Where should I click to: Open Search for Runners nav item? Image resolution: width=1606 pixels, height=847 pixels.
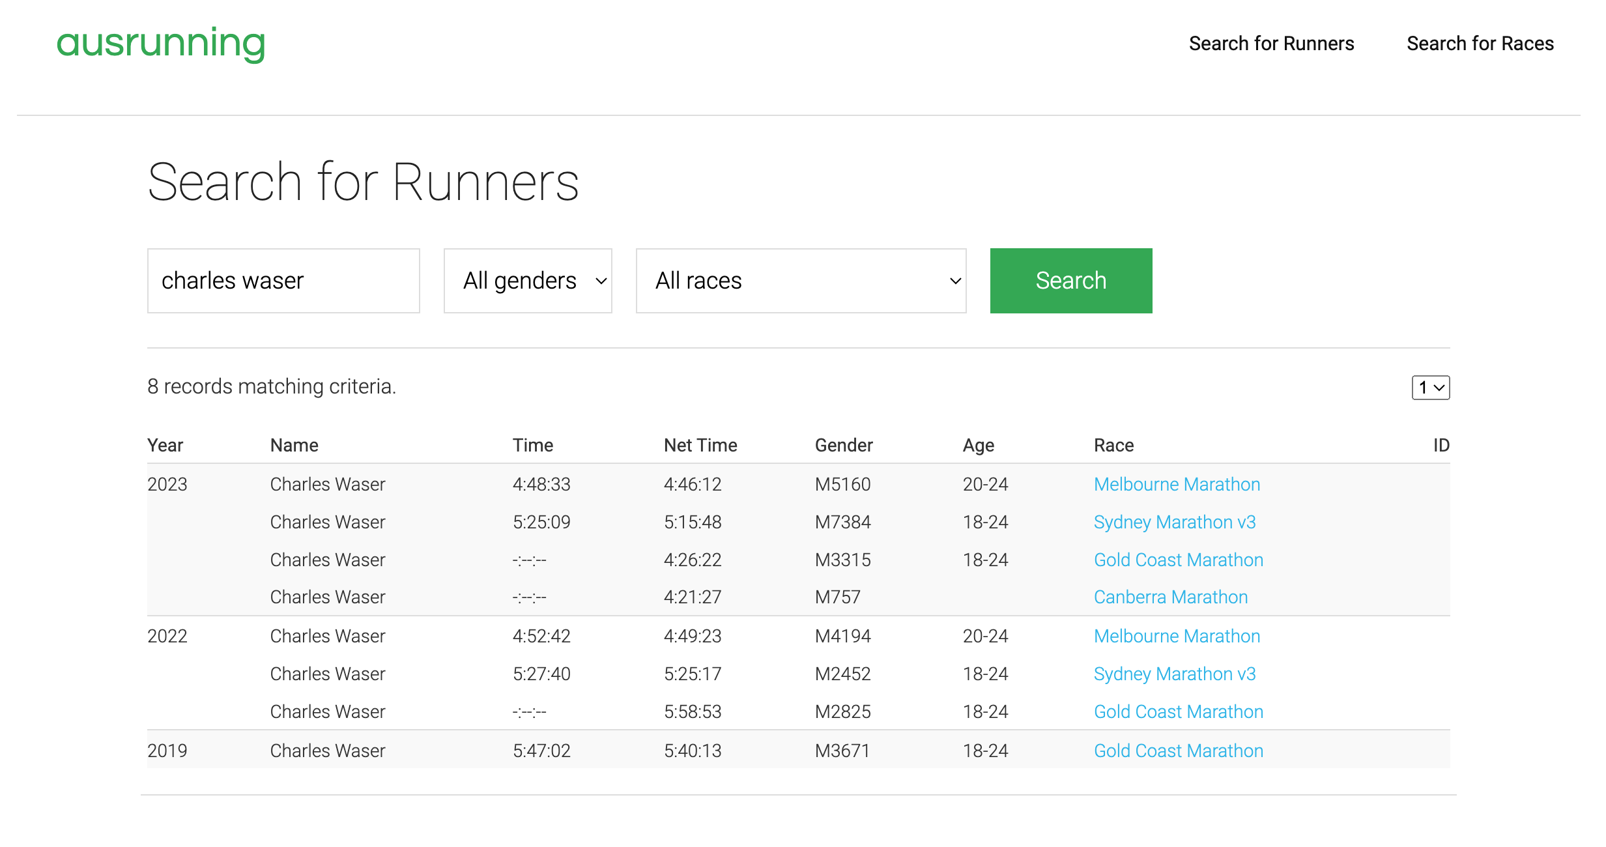point(1271,44)
